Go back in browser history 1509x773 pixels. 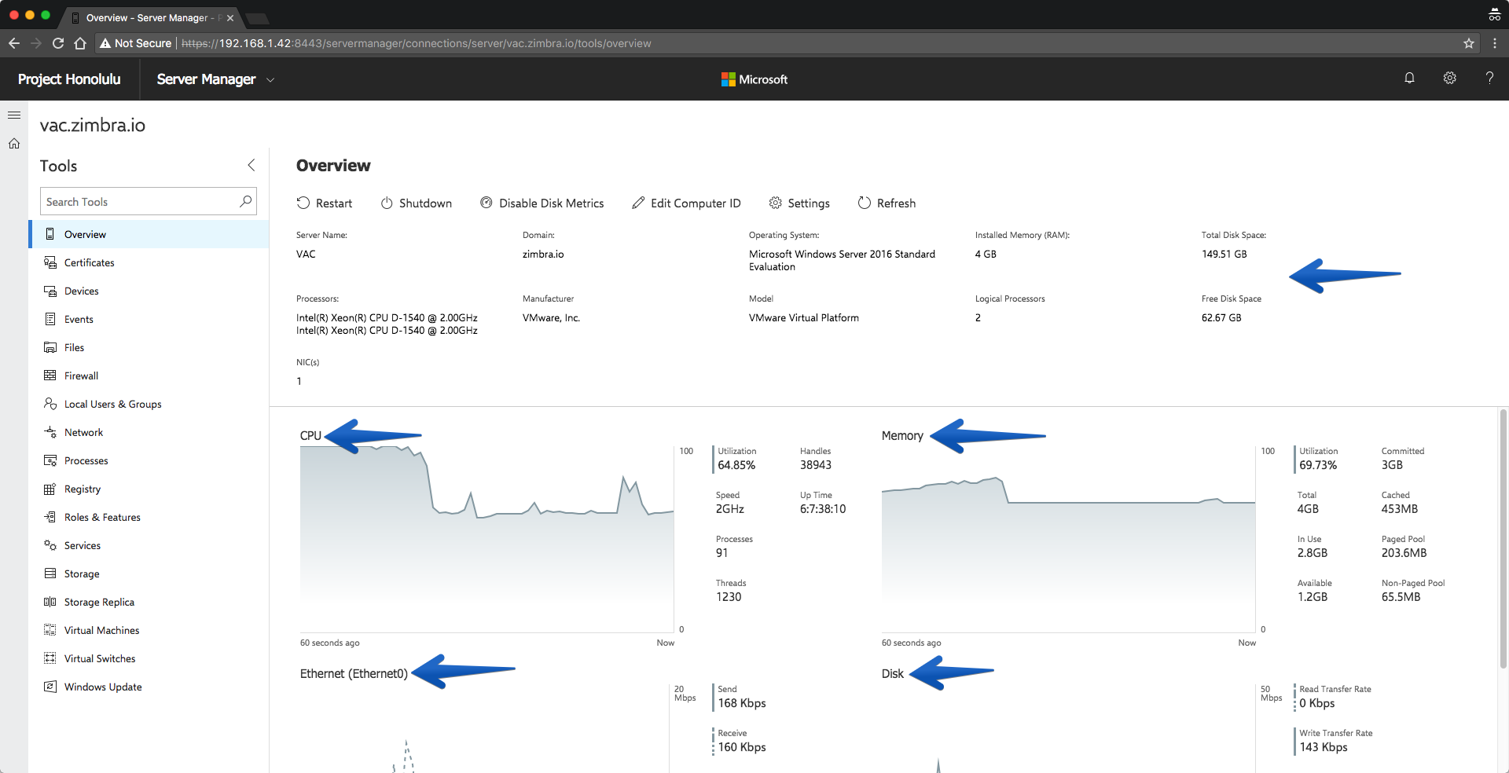coord(14,43)
